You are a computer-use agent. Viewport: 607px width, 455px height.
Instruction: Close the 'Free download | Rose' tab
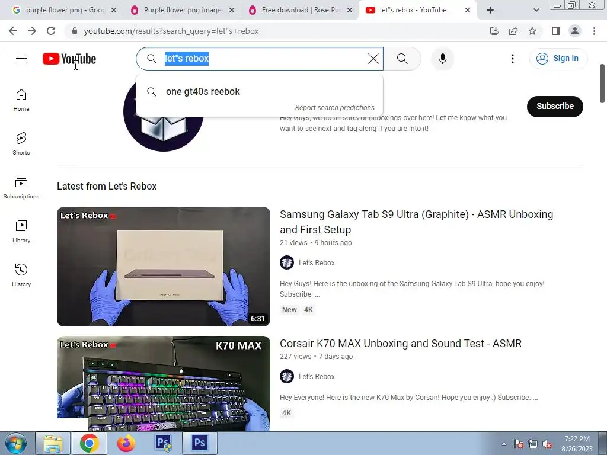click(350, 10)
